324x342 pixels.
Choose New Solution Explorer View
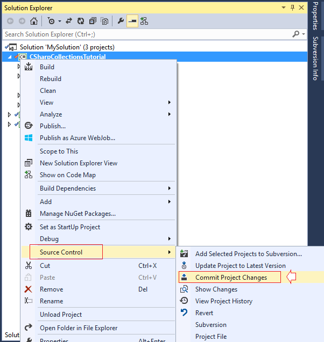pyautogui.click(x=99, y=163)
